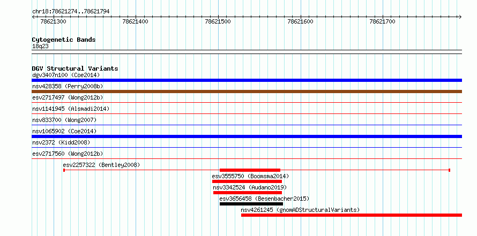Select the thin blue nsv2372 line
Viewport: 477px width, 236px height.
[247, 148]
